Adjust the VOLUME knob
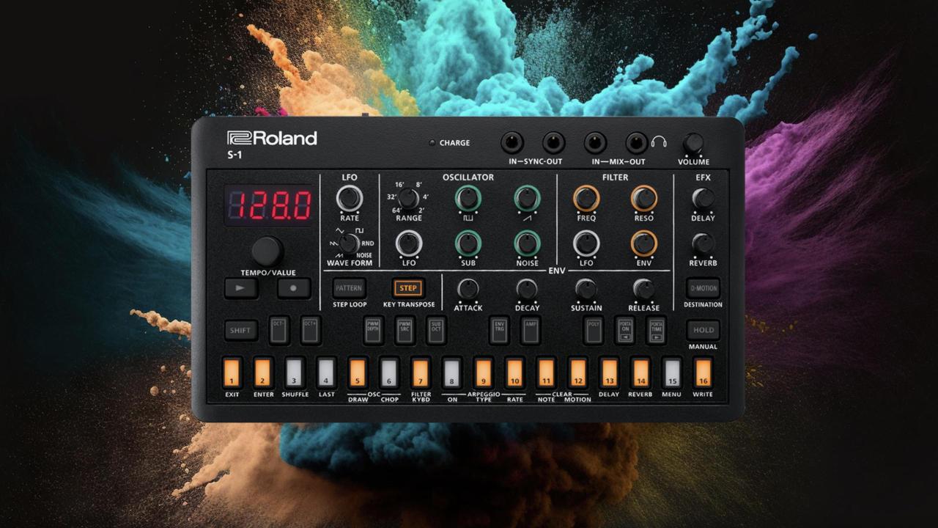This screenshot has height=528, width=938. coord(695,142)
